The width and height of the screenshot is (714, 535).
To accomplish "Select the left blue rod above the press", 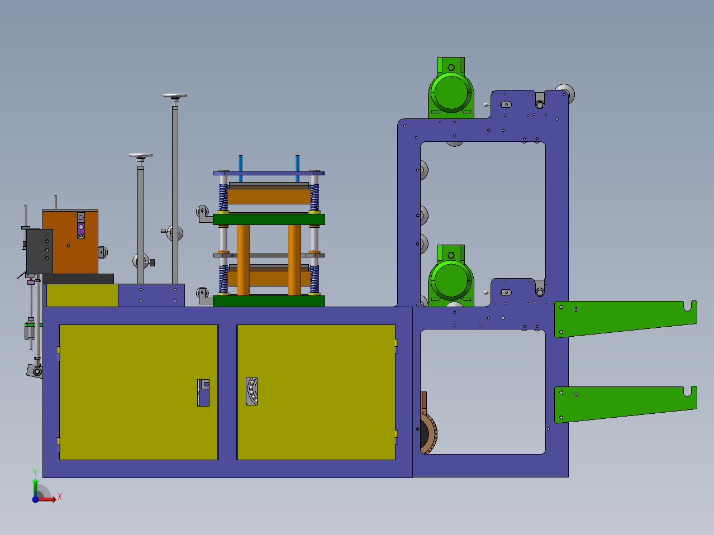I will pos(241,169).
